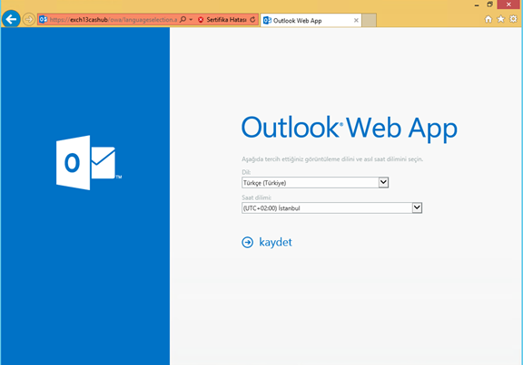523x365 pixels.
Task: Go to the browser home page icon
Action: pos(488,19)
